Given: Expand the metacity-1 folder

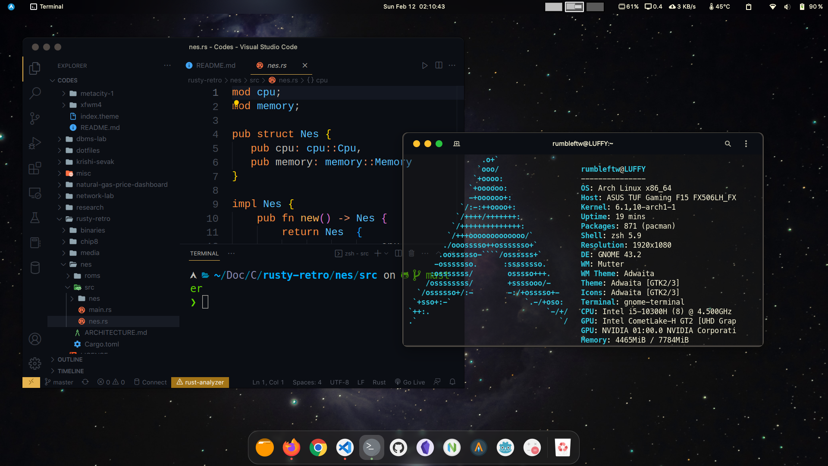Looking at the screenshot, I should click(97, 94).
